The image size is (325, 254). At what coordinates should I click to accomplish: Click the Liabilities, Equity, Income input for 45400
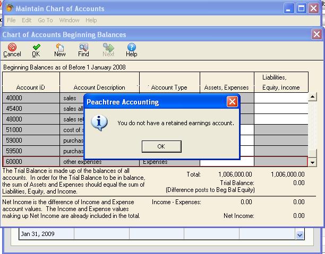[281, 109]
